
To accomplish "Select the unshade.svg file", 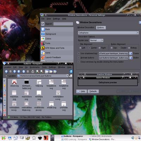I will click(64, 106).
